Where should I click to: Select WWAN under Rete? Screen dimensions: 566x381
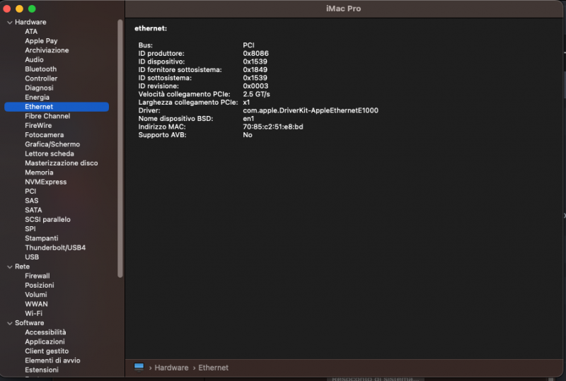tap(36, 304)
